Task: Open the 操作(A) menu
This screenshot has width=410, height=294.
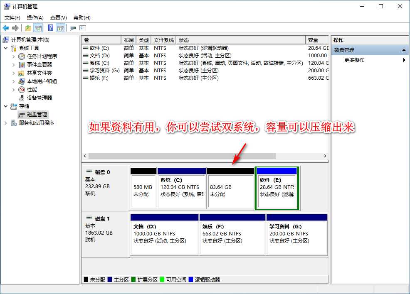Action: point(35,18)
